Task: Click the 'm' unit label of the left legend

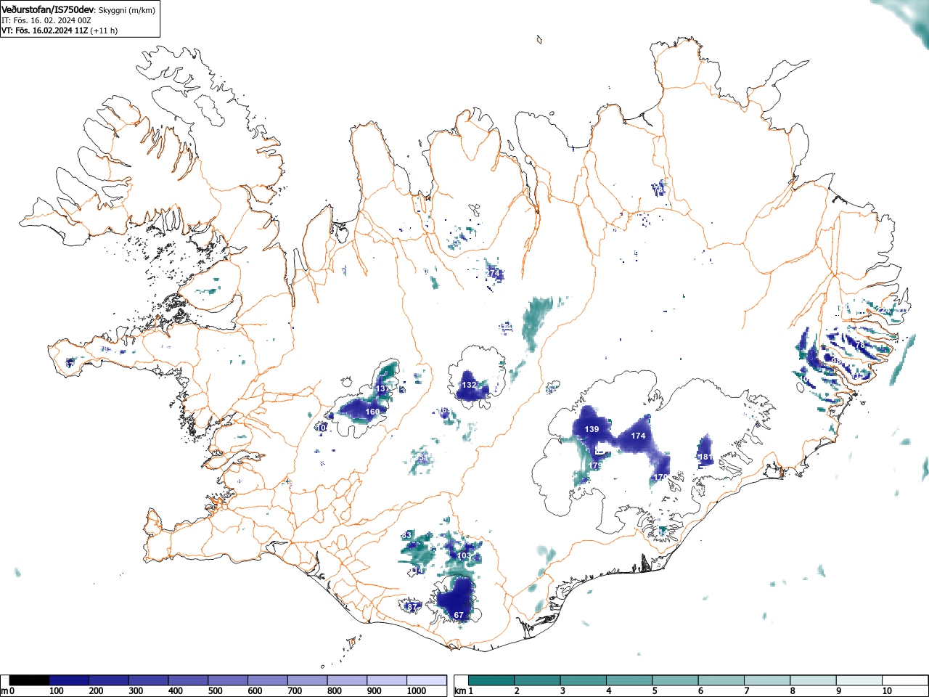Action: [x=4, y=691]
